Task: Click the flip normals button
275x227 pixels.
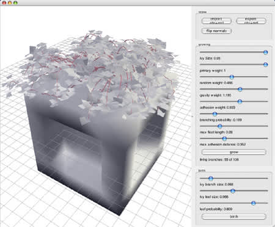Action: (x=216, y=31)
